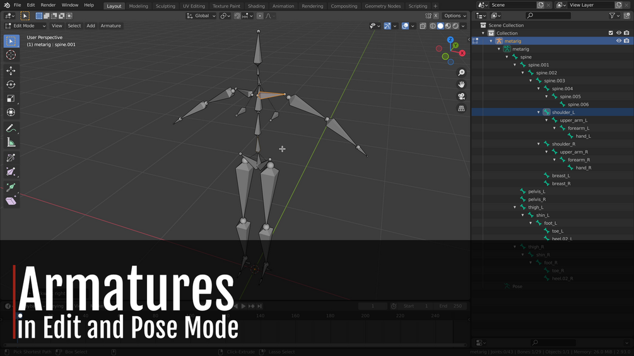Viewport: 634px width, 356px height.
Task: Open the Edit Mode dropdown
Action: (x=25, y=26)
